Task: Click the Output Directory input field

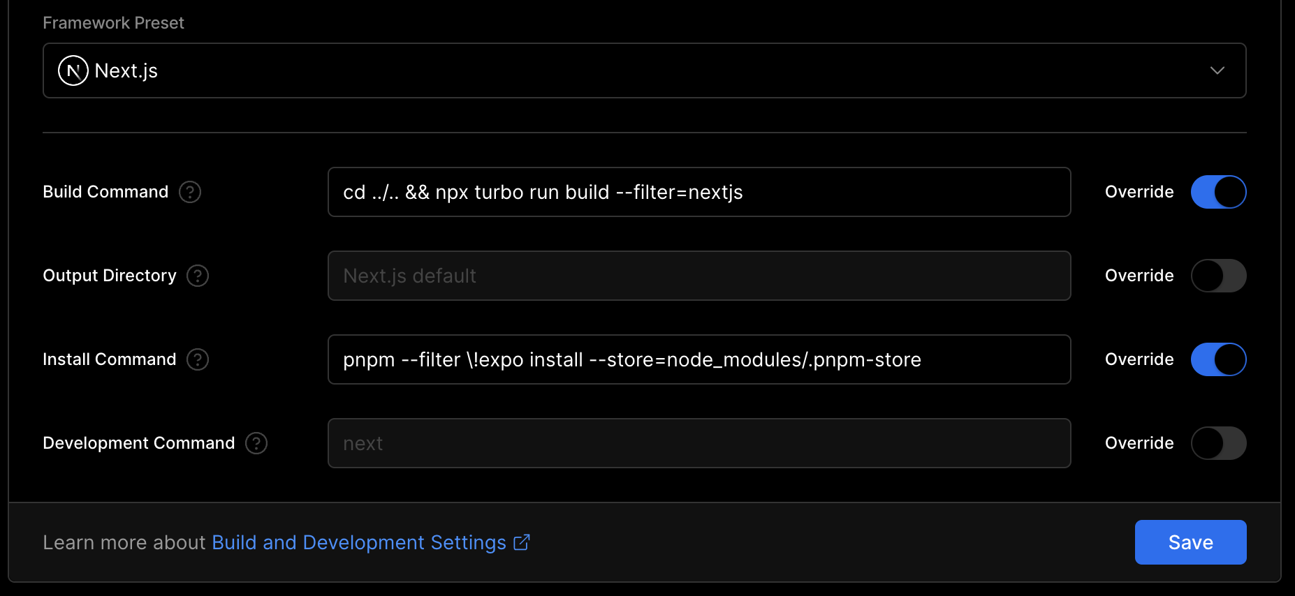Action: 698,276
